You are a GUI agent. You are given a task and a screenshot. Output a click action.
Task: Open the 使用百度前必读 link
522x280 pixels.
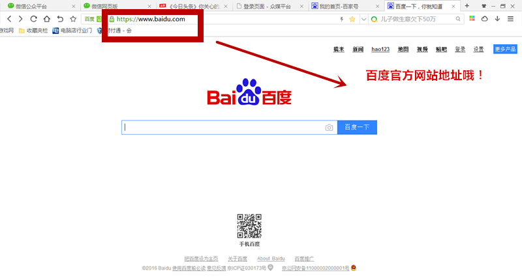click(189, 268)
